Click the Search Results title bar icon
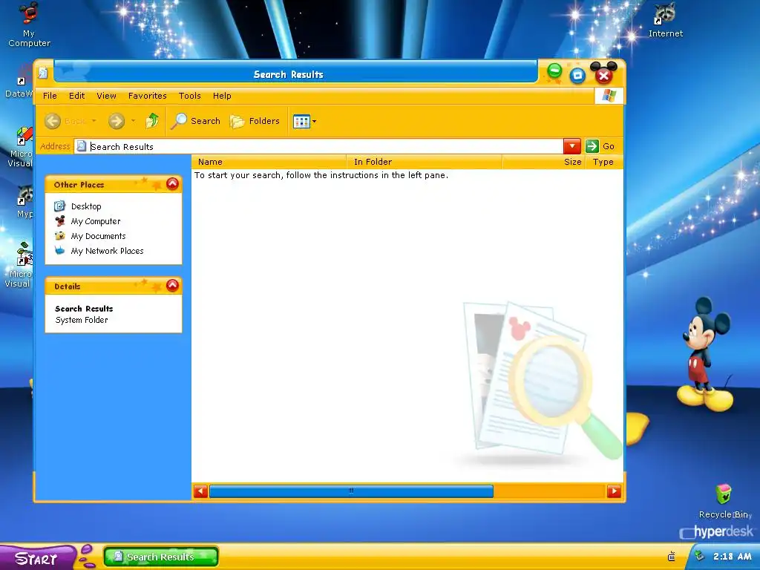The width and height of the screenshot is (760, 570). (x=43, y=73)
